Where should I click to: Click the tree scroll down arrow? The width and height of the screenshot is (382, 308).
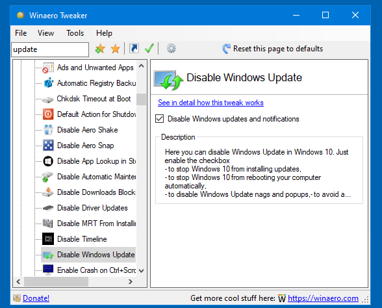click(x=142, y=271)
